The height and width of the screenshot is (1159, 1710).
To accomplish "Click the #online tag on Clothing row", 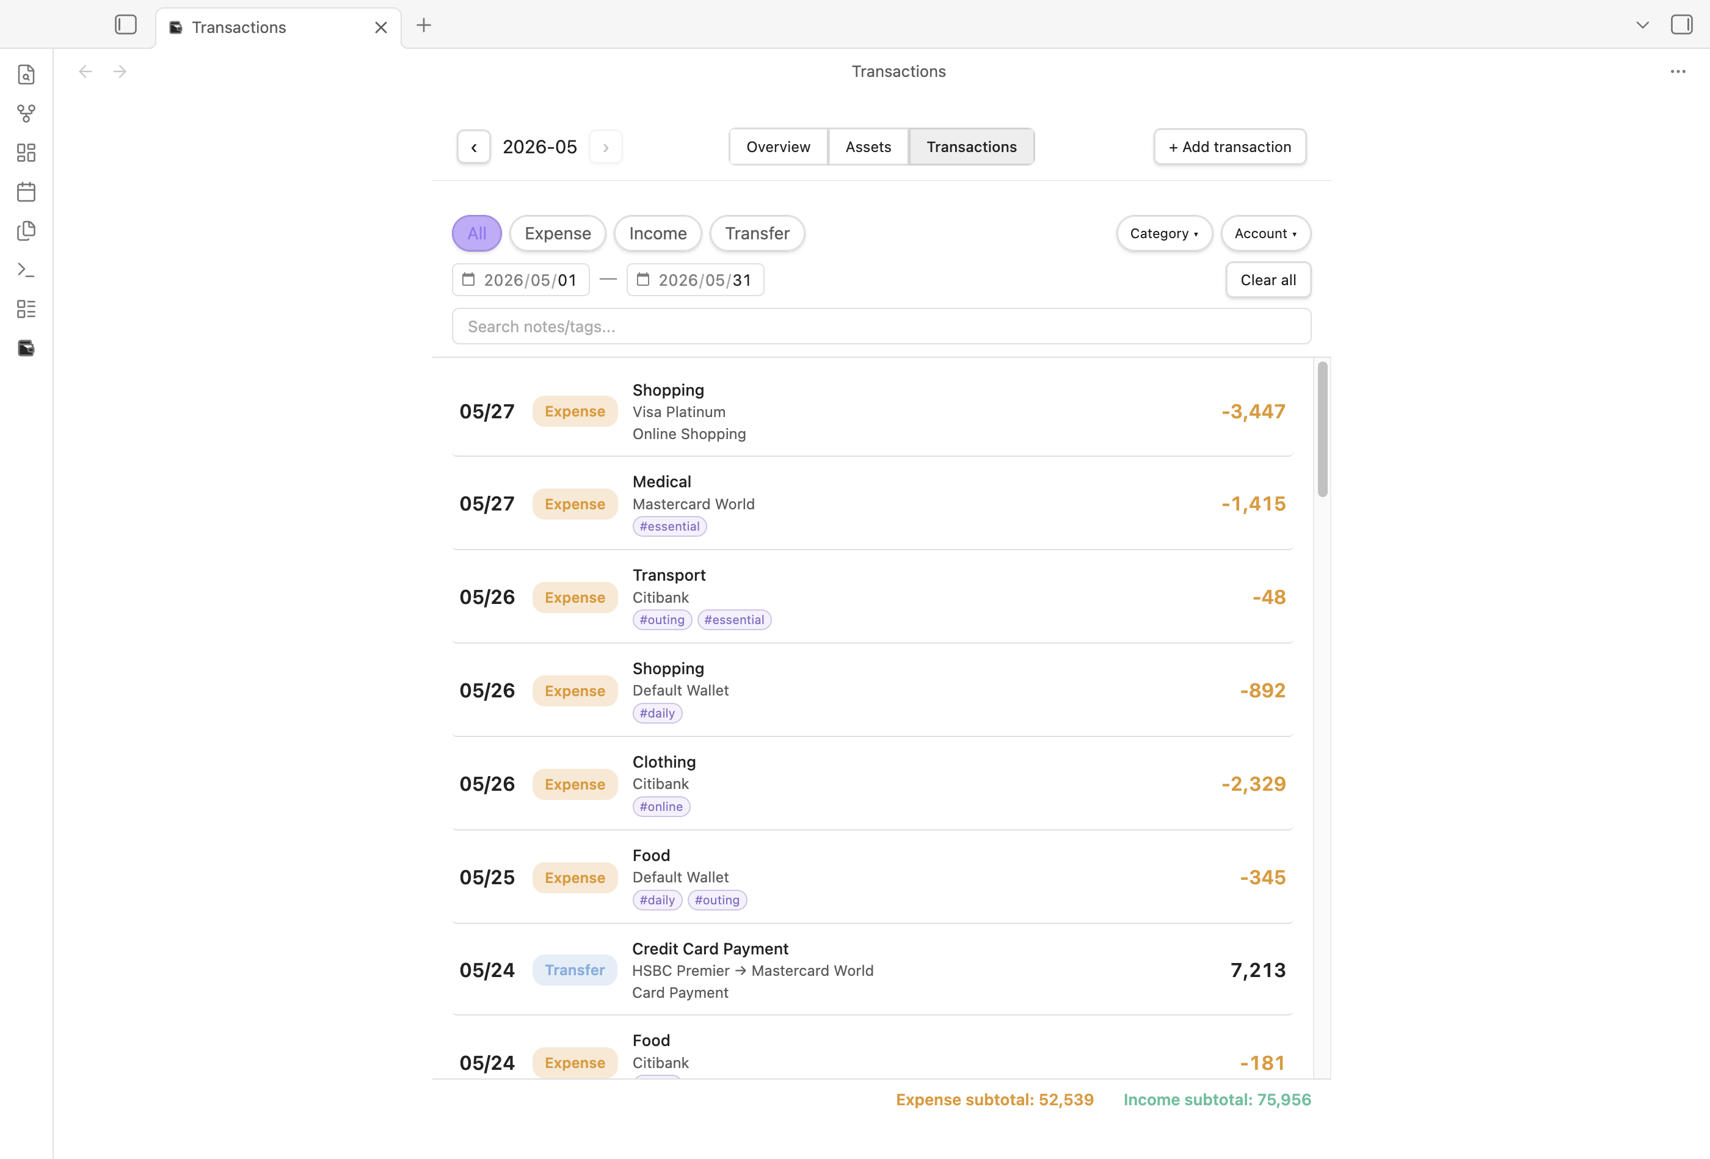I will tap(661, 807).
